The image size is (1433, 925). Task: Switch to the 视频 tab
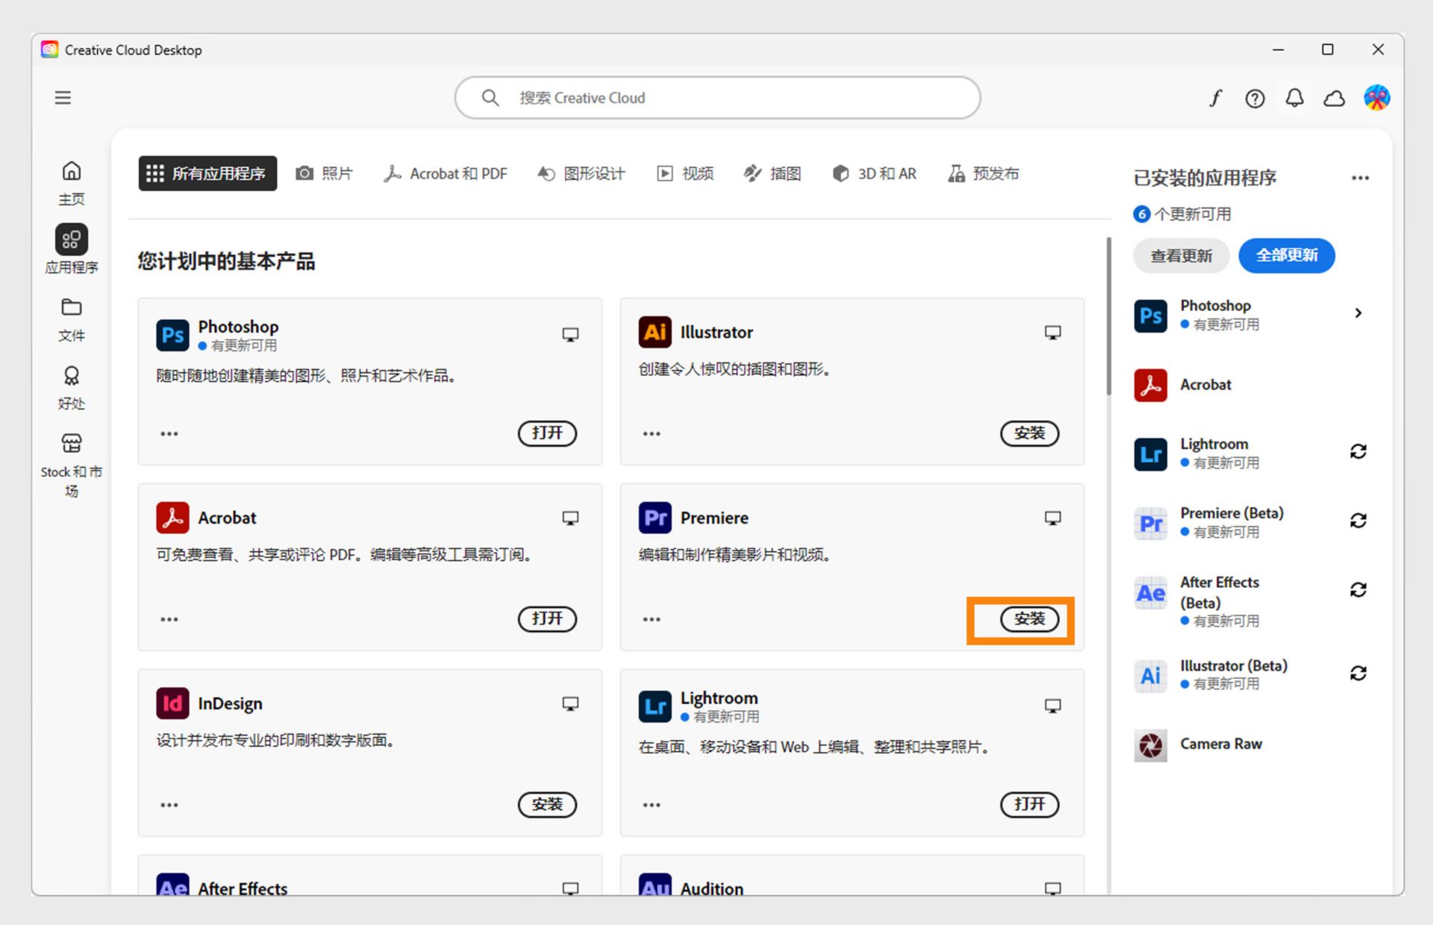[685, 174]
